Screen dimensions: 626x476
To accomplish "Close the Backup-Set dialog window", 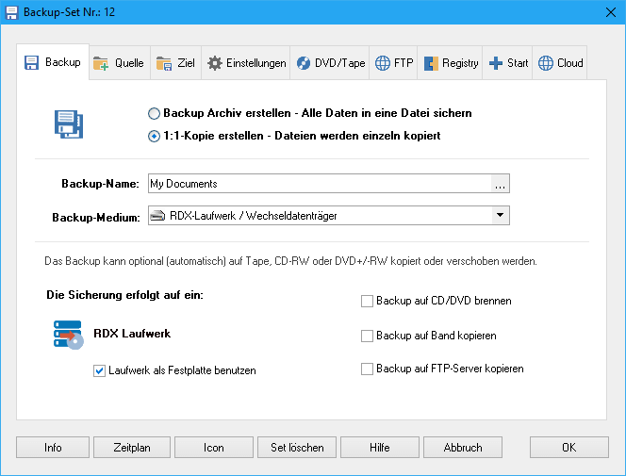I will point(611,12).
